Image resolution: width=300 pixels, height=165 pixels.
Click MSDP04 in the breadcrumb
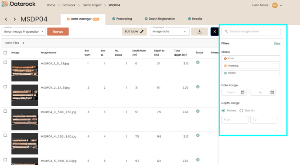tap(114, 5)
